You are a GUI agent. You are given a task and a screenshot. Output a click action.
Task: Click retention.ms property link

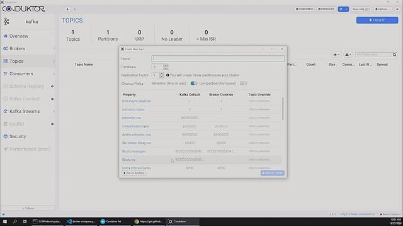[132, 118]
